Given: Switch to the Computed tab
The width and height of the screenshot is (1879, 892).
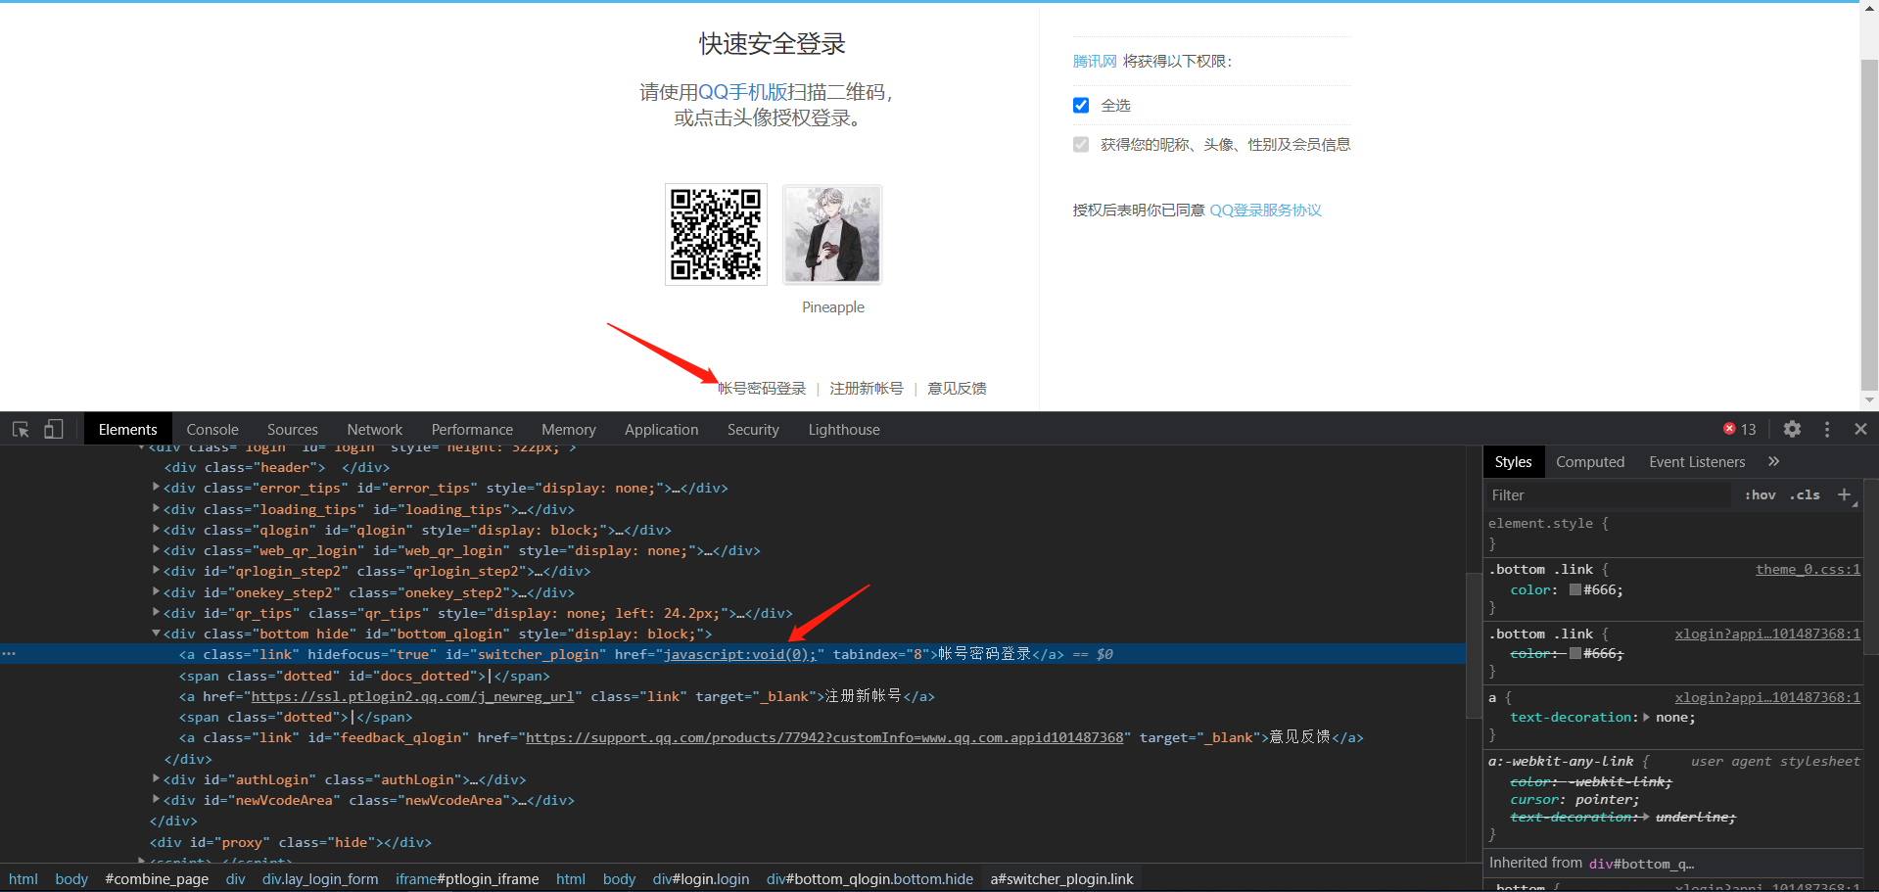Looking at the screenshot, I should pyautogui.click(x=1589, y=461).
